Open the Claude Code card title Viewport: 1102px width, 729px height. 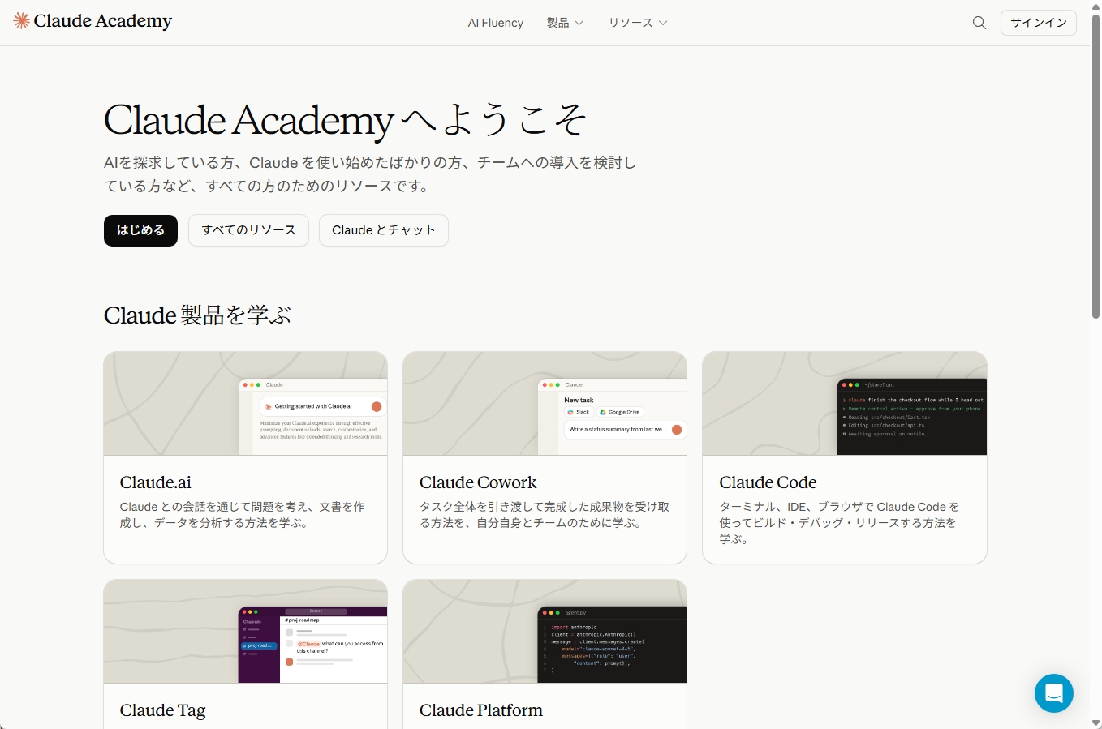click(x=768, y=482)
